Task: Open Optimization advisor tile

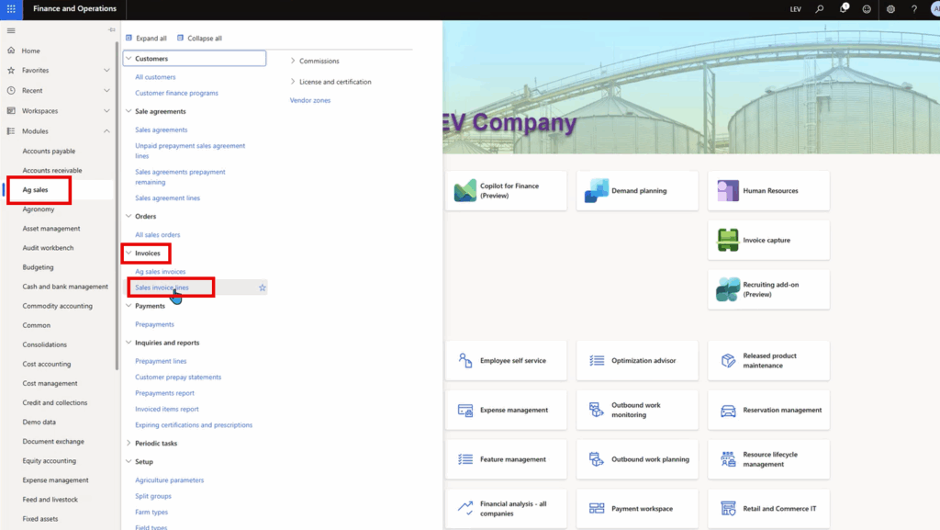Action: [637, 360]
